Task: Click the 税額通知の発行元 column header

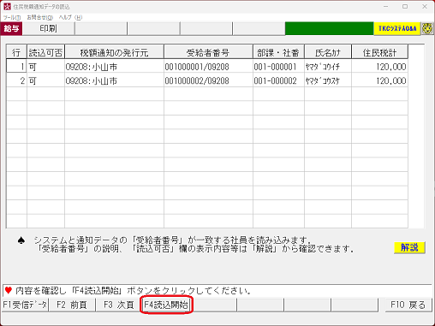Action: point(114,52)
